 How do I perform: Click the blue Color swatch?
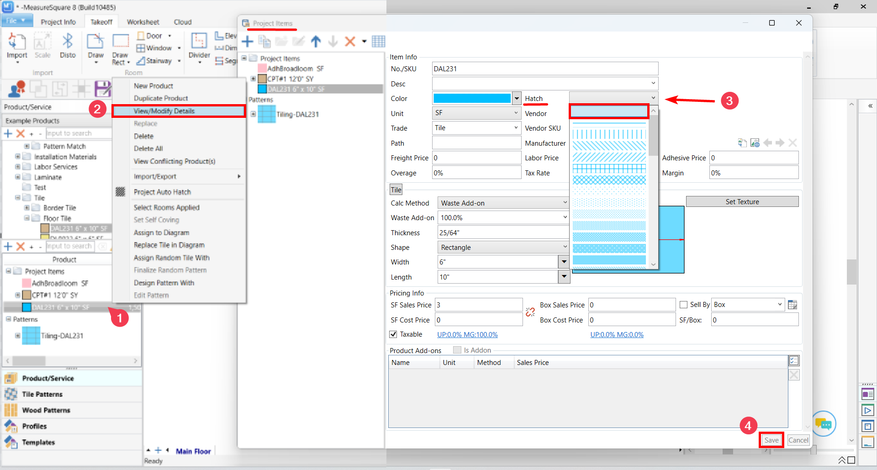472,98
